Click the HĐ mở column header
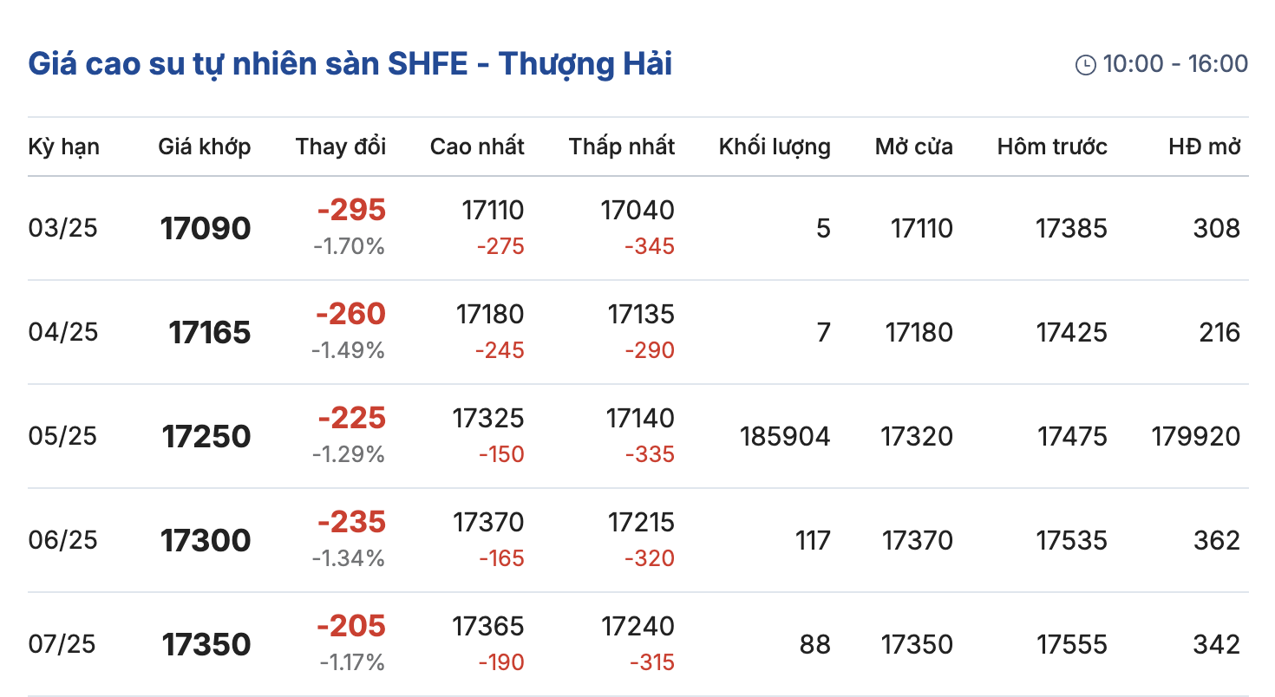1275x697 pixels. tap(1204, 147)
